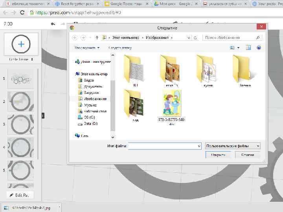Open the Circle Frame type selector
283x212 pixels.
coord(21,59)
